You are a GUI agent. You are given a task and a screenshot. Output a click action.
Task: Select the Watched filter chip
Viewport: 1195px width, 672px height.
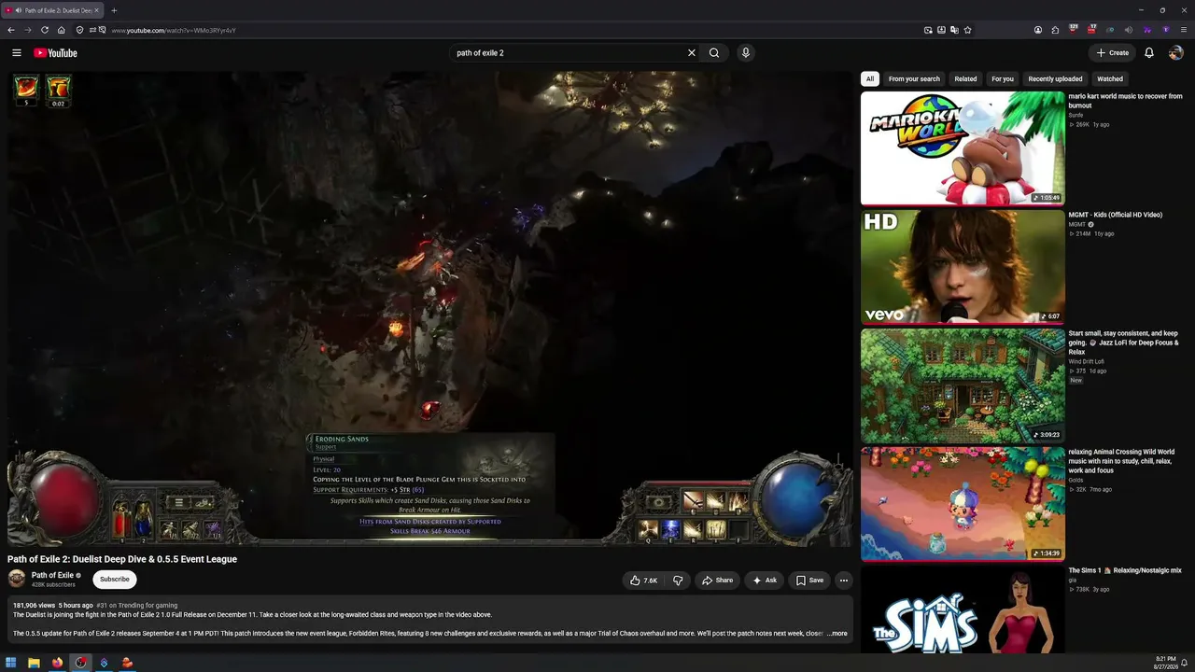click(x=1110, y=79)
